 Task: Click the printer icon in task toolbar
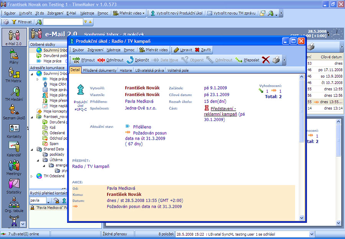click(x=276, y=60)
